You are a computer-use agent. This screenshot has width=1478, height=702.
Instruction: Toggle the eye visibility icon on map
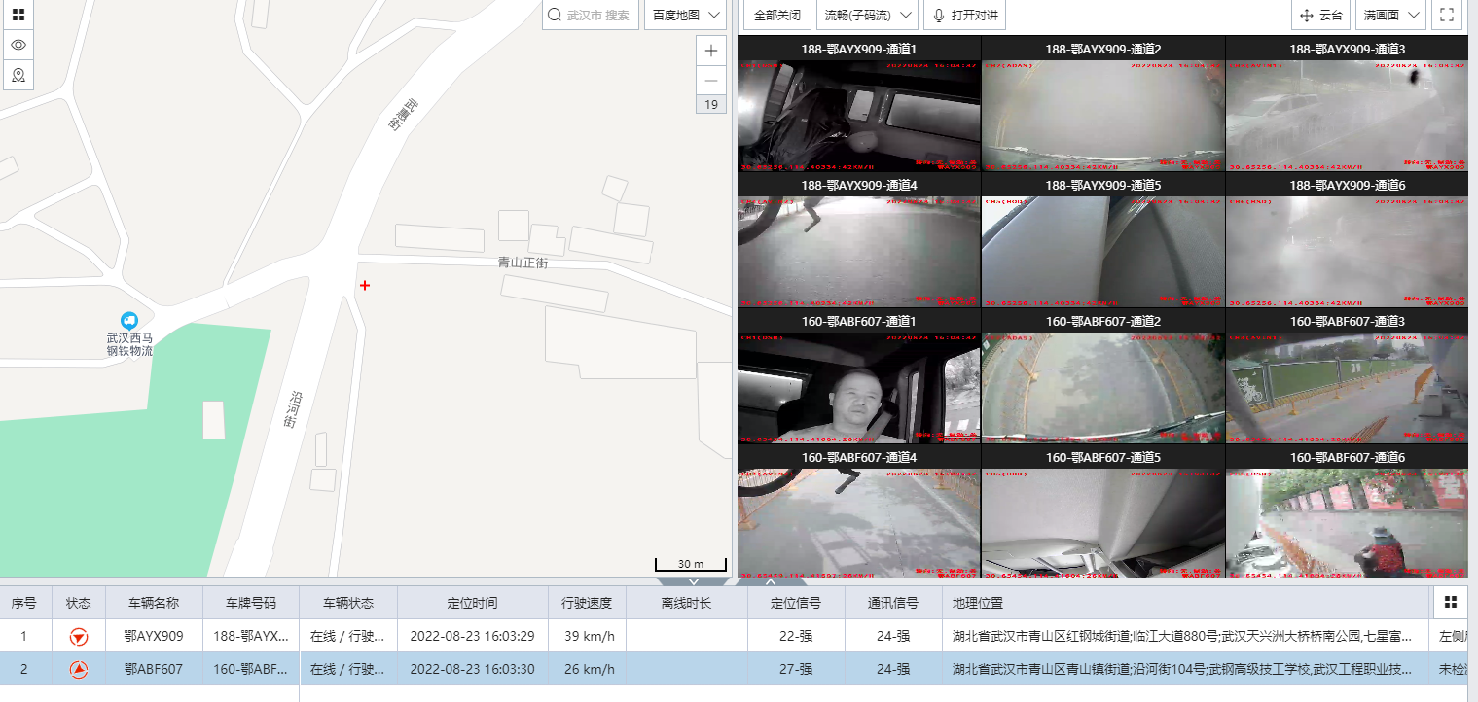click(x=18, y=45)
